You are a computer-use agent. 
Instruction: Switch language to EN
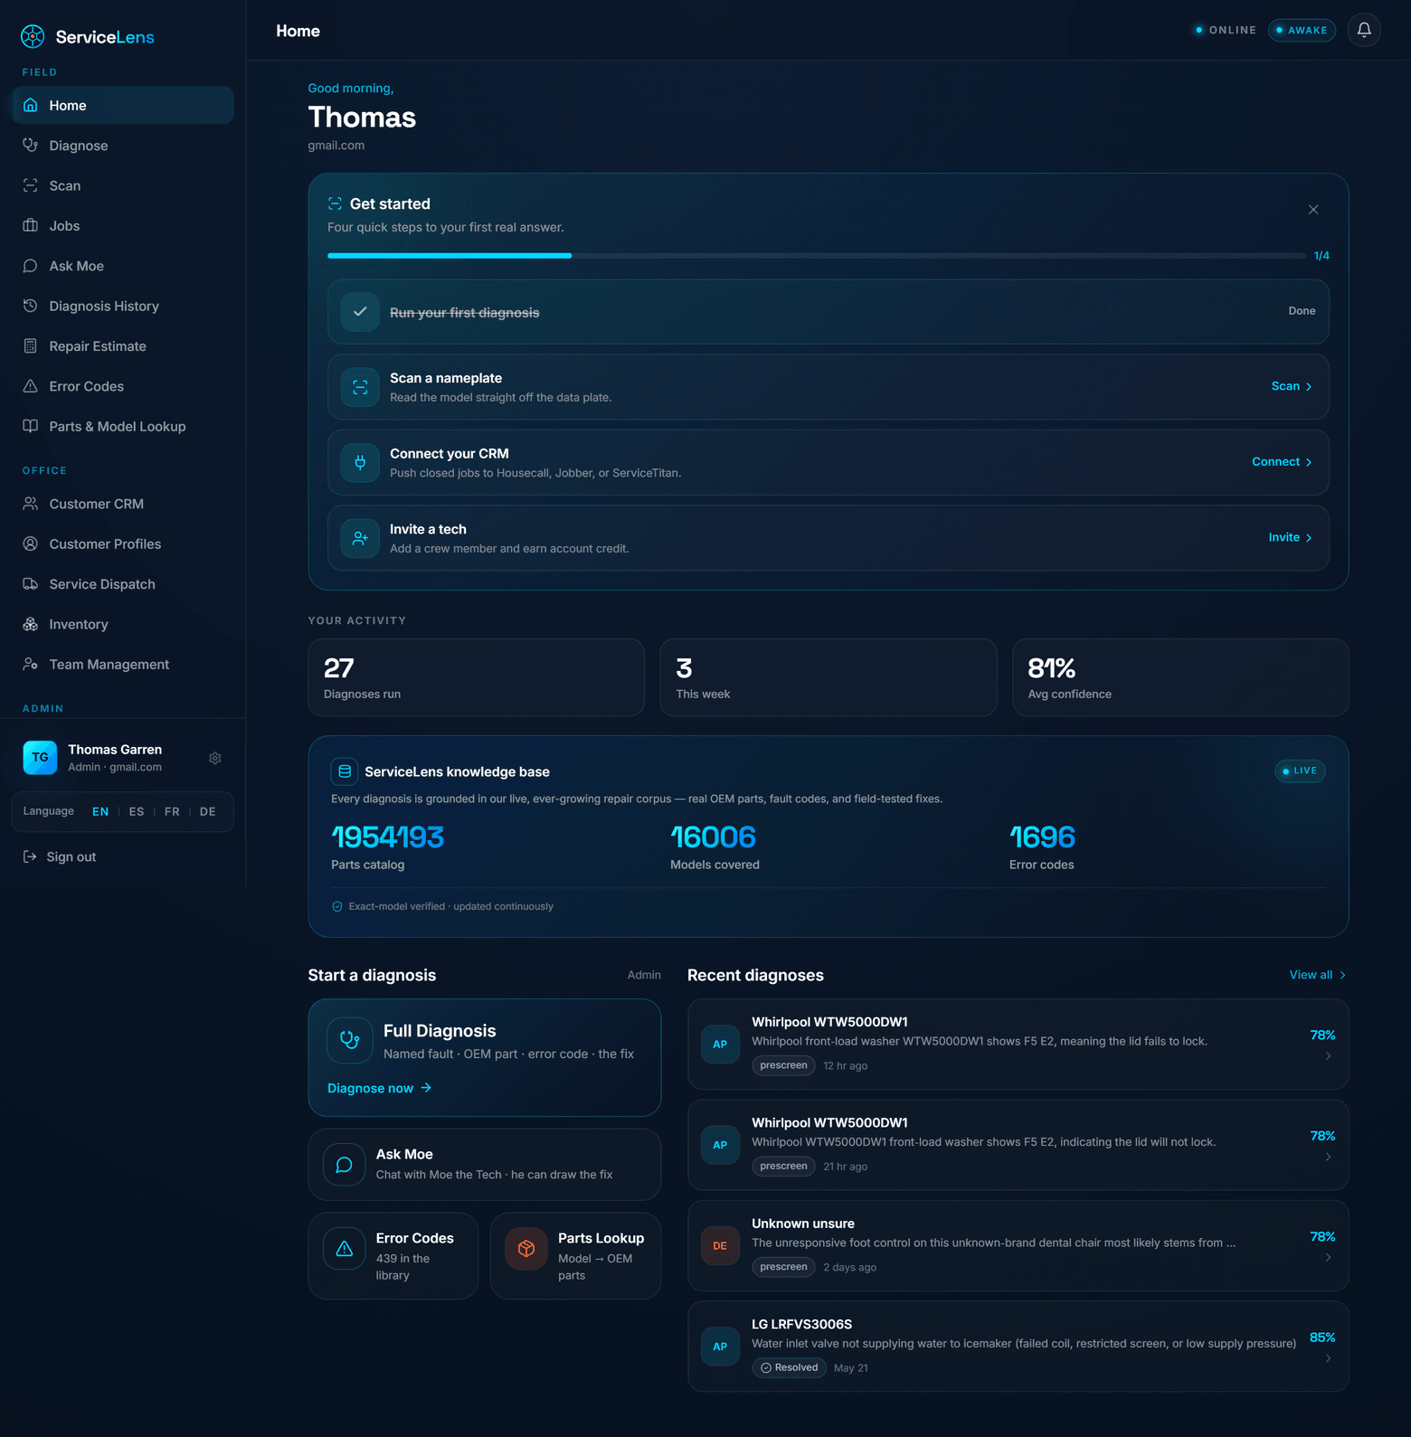100,811
